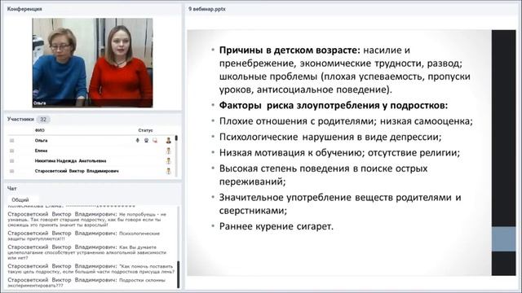This screenshot has width=522, height=293.
Task: Click chat message starting 'Как помочь поставить'
Action: 91,269
